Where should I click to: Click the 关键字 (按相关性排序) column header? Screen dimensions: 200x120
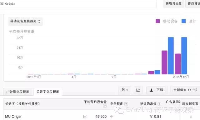[22, 104]
